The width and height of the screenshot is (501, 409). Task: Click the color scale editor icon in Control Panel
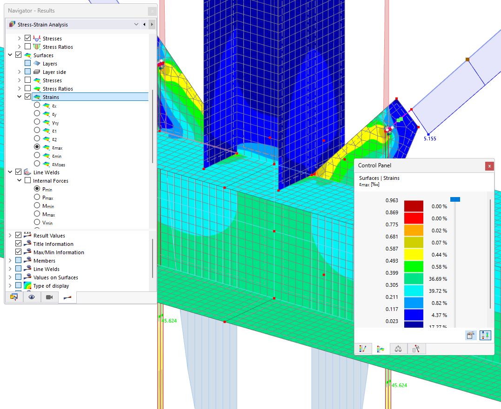coord(363,349)
